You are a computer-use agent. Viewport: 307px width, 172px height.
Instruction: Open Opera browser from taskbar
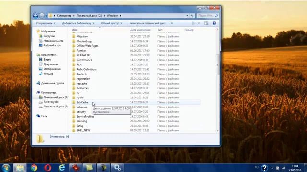[47, 168]
